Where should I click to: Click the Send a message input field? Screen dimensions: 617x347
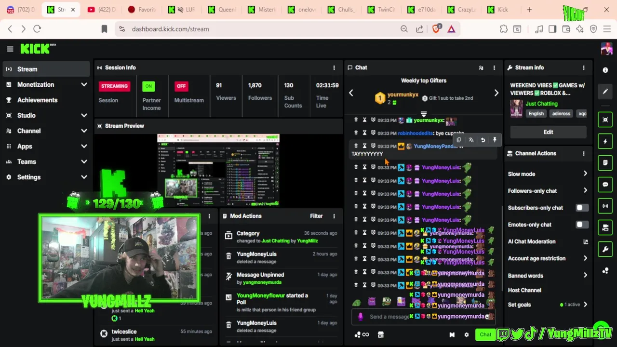pyautogui.click(x=424, y=317)
